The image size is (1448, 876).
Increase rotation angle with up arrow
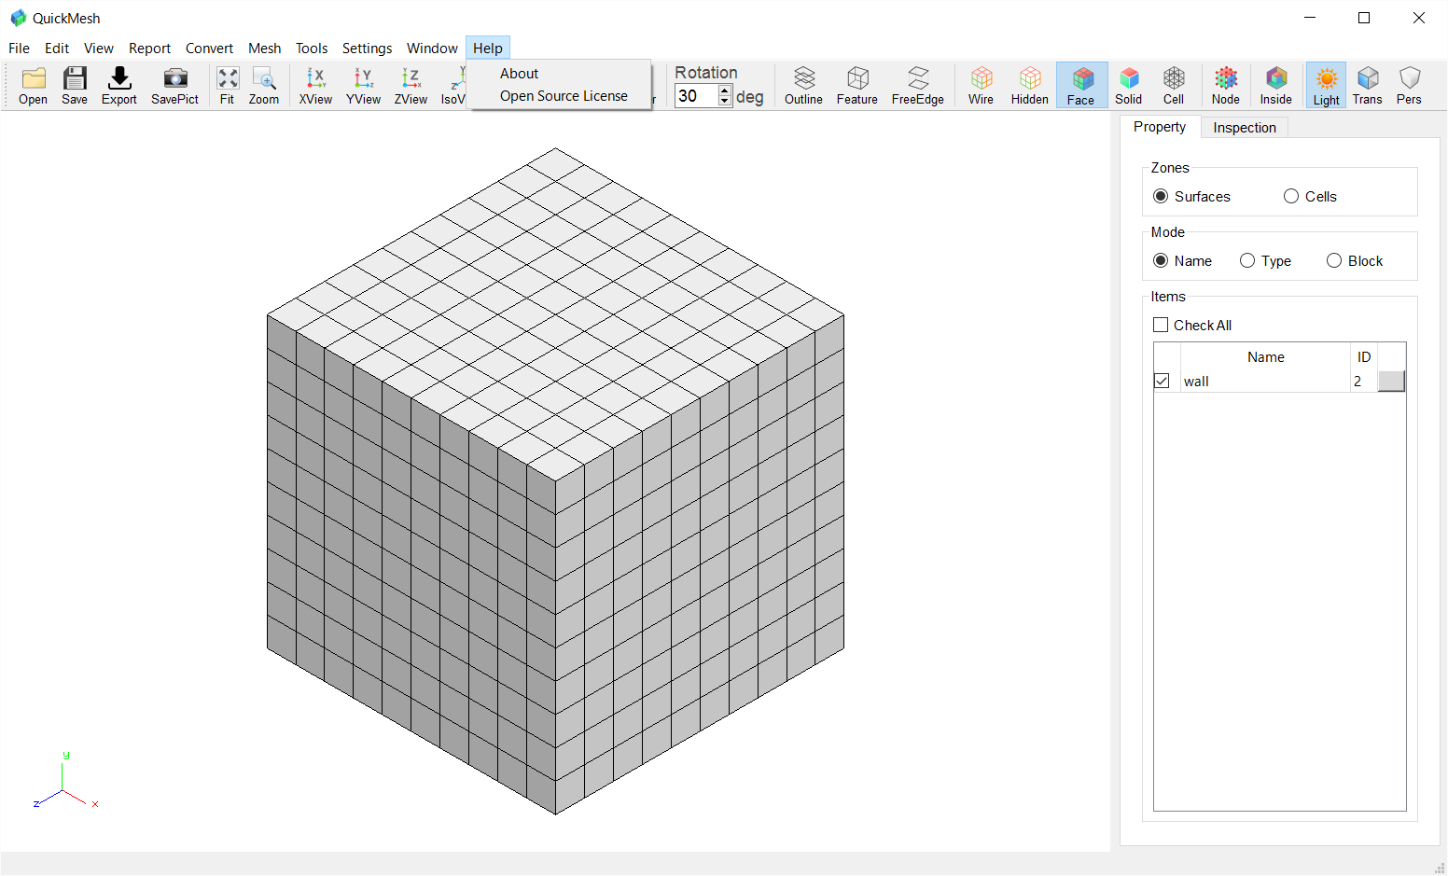click(725, 90)
